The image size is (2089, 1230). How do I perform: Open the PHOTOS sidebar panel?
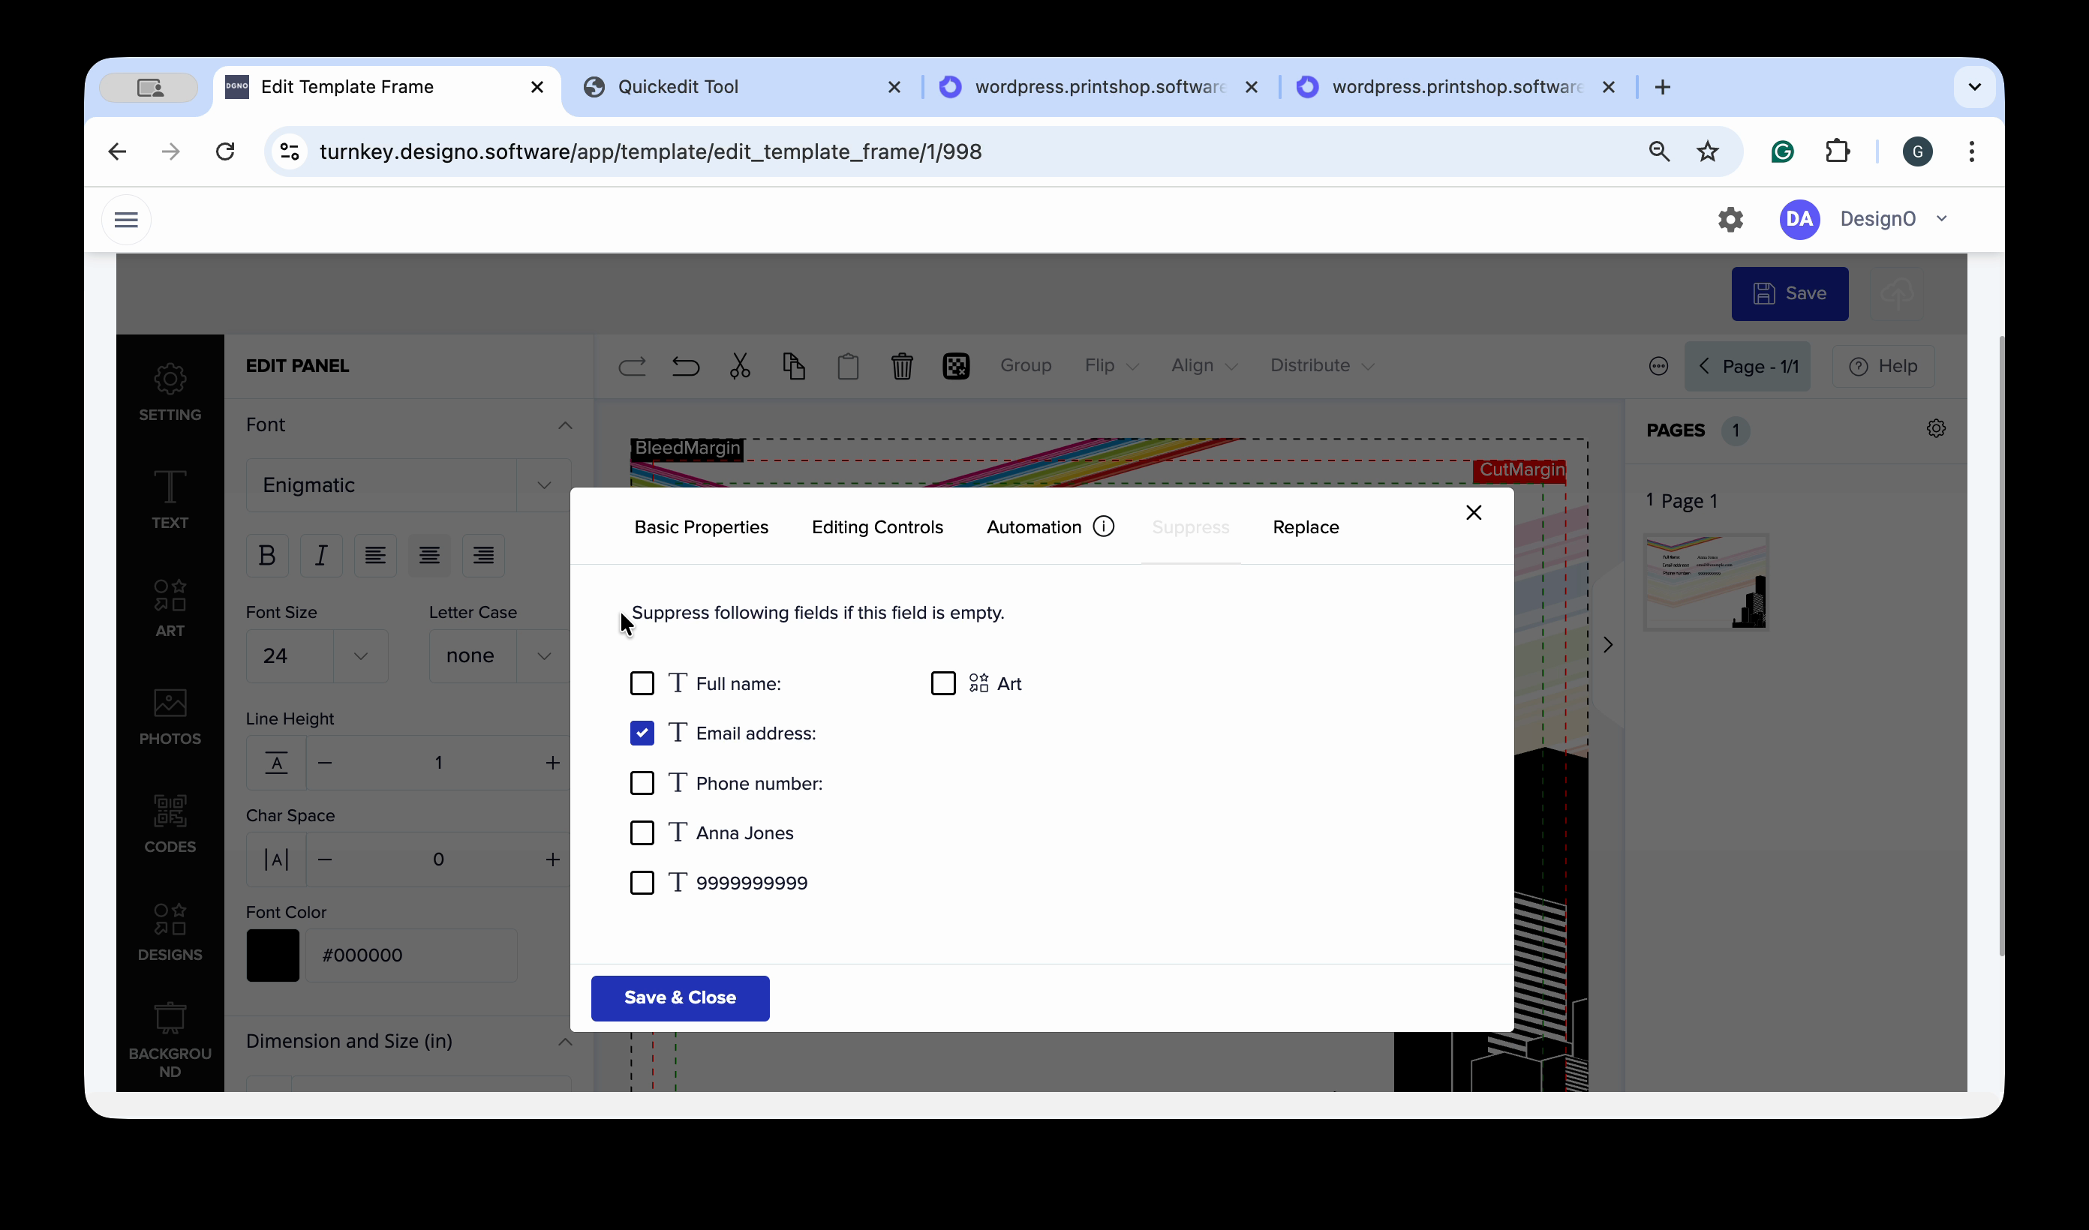pyautogui.click(x=170, y=716)
